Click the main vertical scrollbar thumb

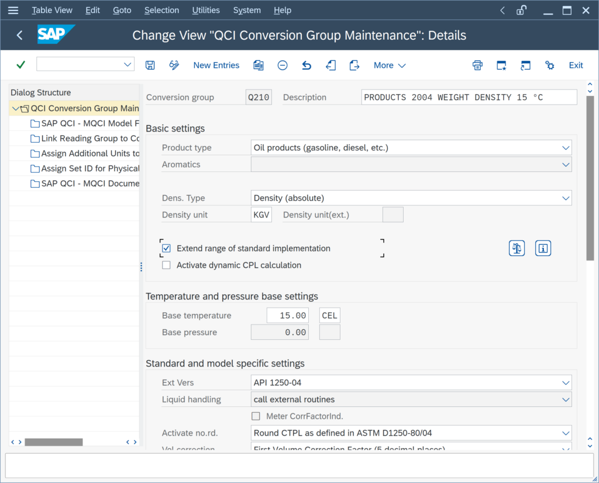point(590,178)
